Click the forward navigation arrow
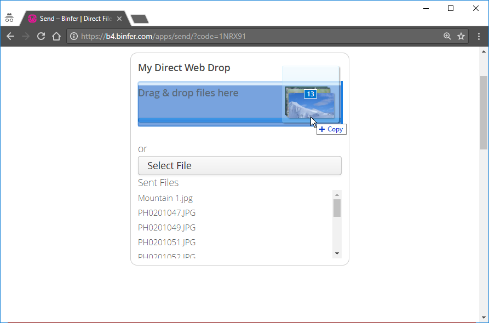 pos(26,36)
